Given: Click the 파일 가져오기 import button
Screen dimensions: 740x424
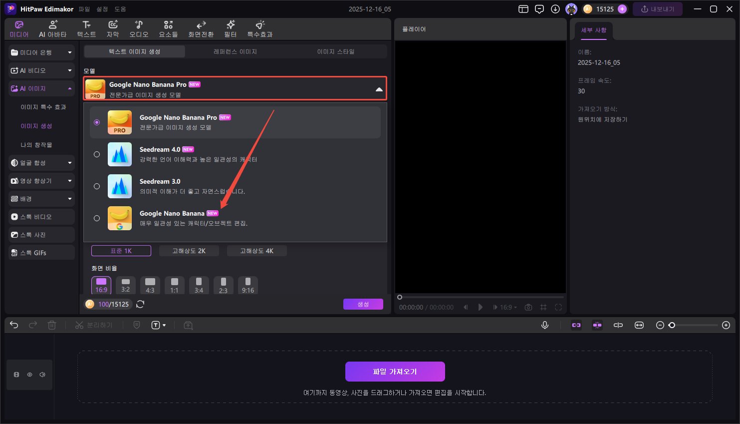Looking at the screenshot, I should [x=395, y=372].
